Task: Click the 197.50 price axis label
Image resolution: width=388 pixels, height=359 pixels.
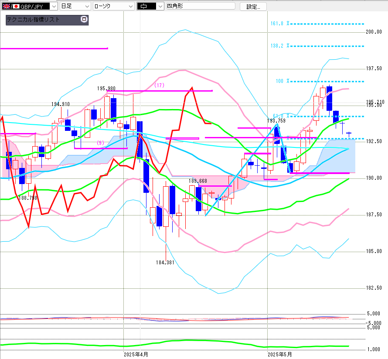Action: (x=374, y=68)
